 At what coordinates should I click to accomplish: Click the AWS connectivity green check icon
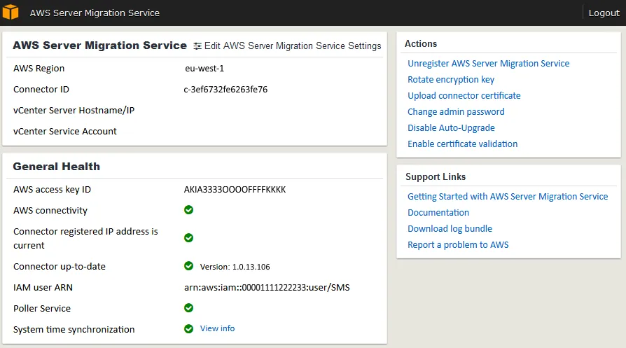click(x=188, y=209)
